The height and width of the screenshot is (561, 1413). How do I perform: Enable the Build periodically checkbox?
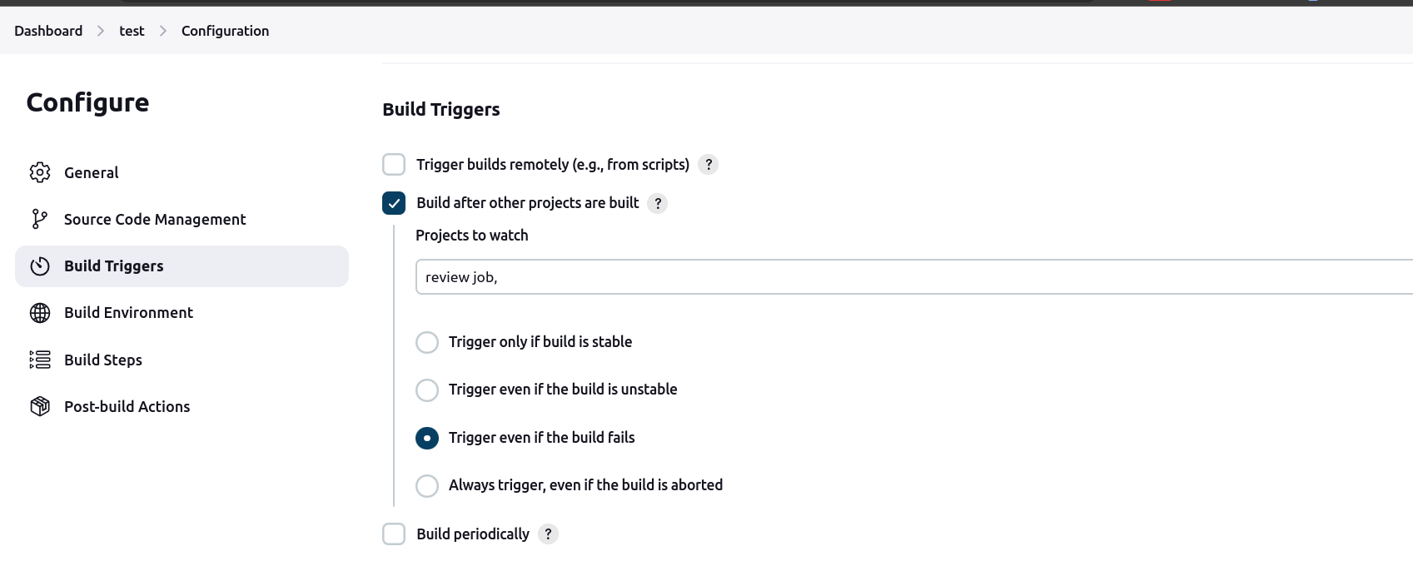point(393,534)
